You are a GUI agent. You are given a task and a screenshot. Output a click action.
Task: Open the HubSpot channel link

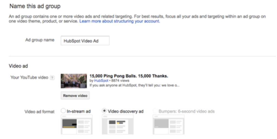[101, 80]
